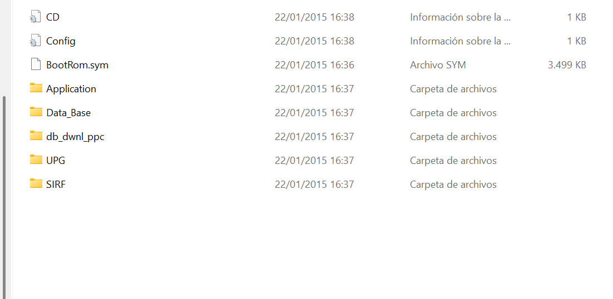Image resolution: width=613 pixels, height=299 pixels.
Task: Select the Data_Base folder icon
Action: pos(36,112)
